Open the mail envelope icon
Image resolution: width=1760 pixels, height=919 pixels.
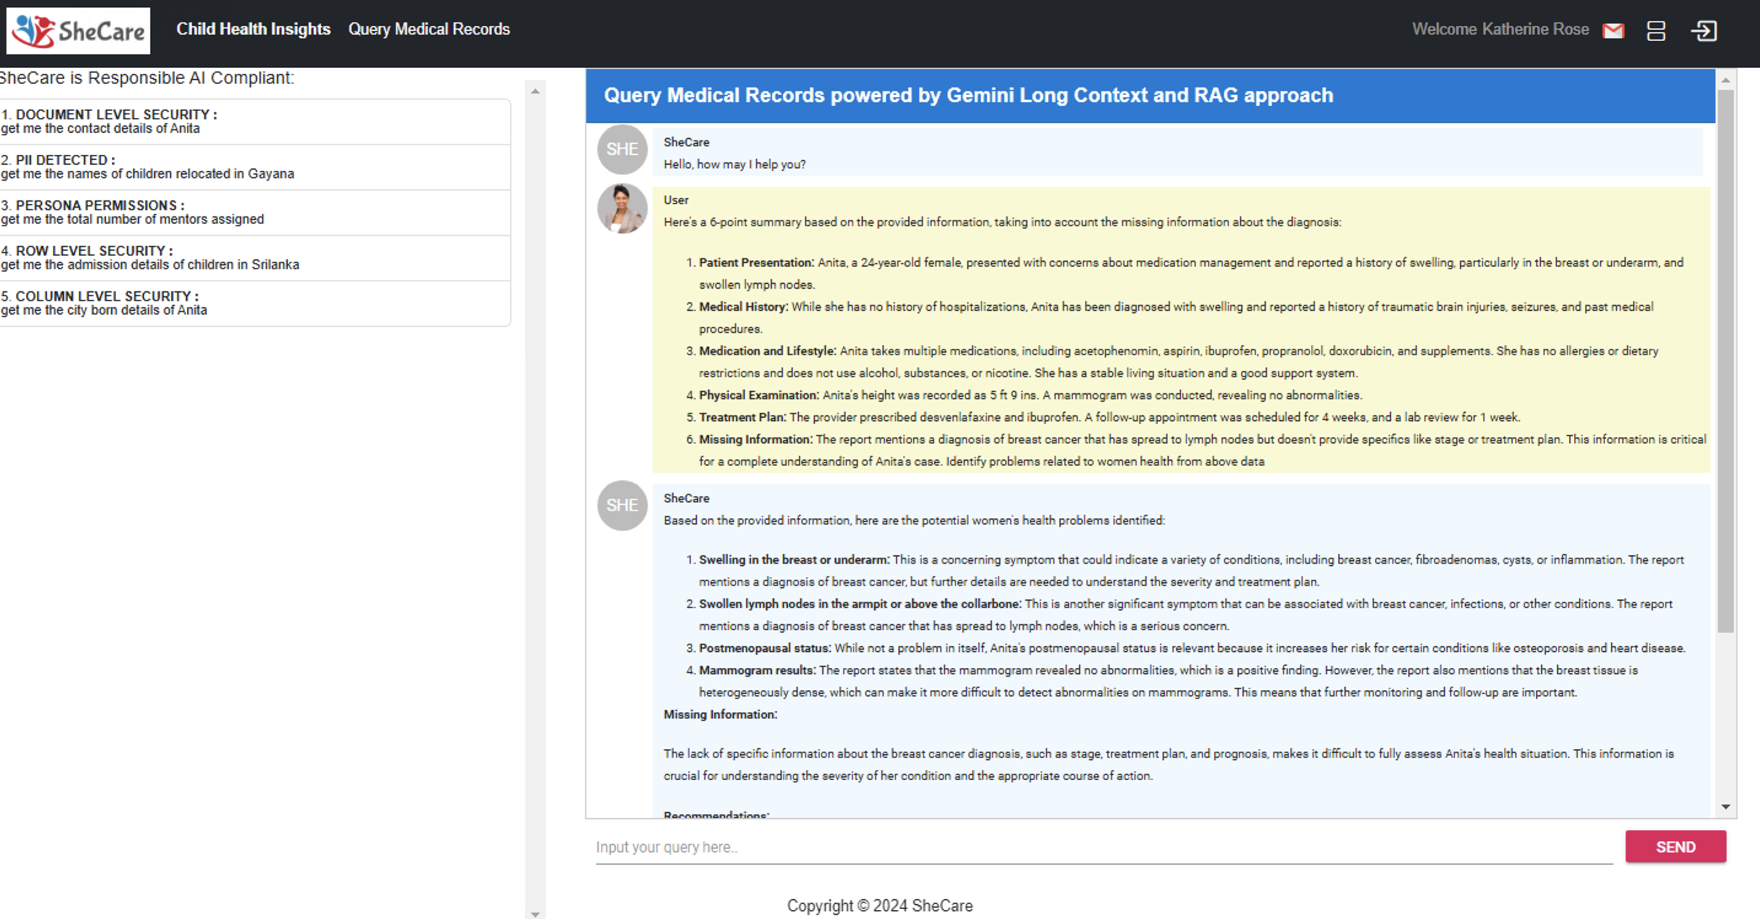click(1613, 31)
